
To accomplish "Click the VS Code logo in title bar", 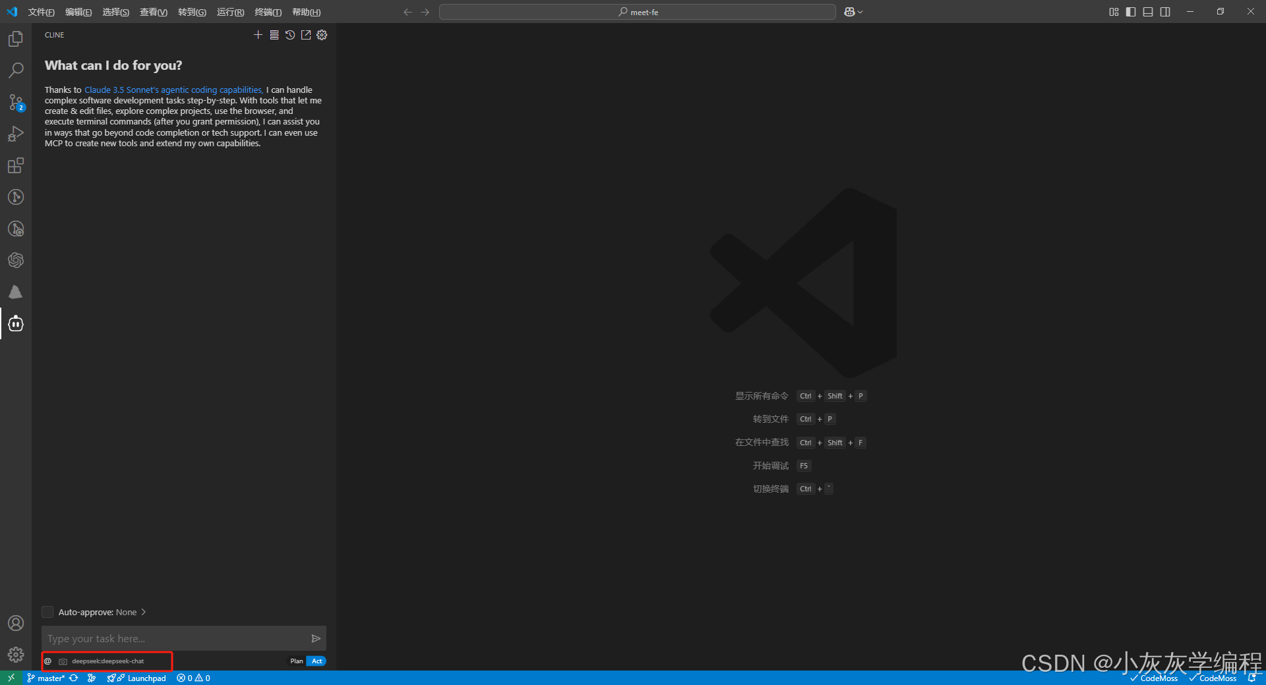I will [12, 12].
